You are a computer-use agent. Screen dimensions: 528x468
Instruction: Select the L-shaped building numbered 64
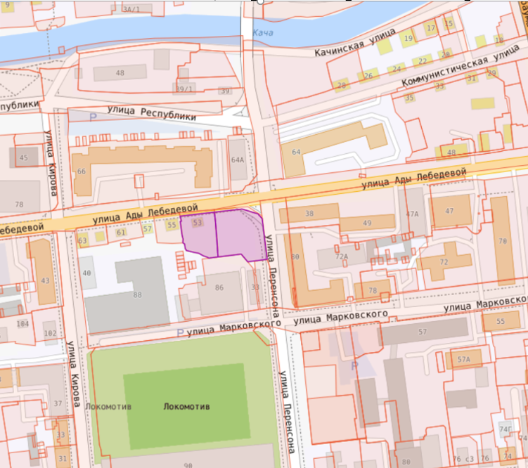point(295,152)
